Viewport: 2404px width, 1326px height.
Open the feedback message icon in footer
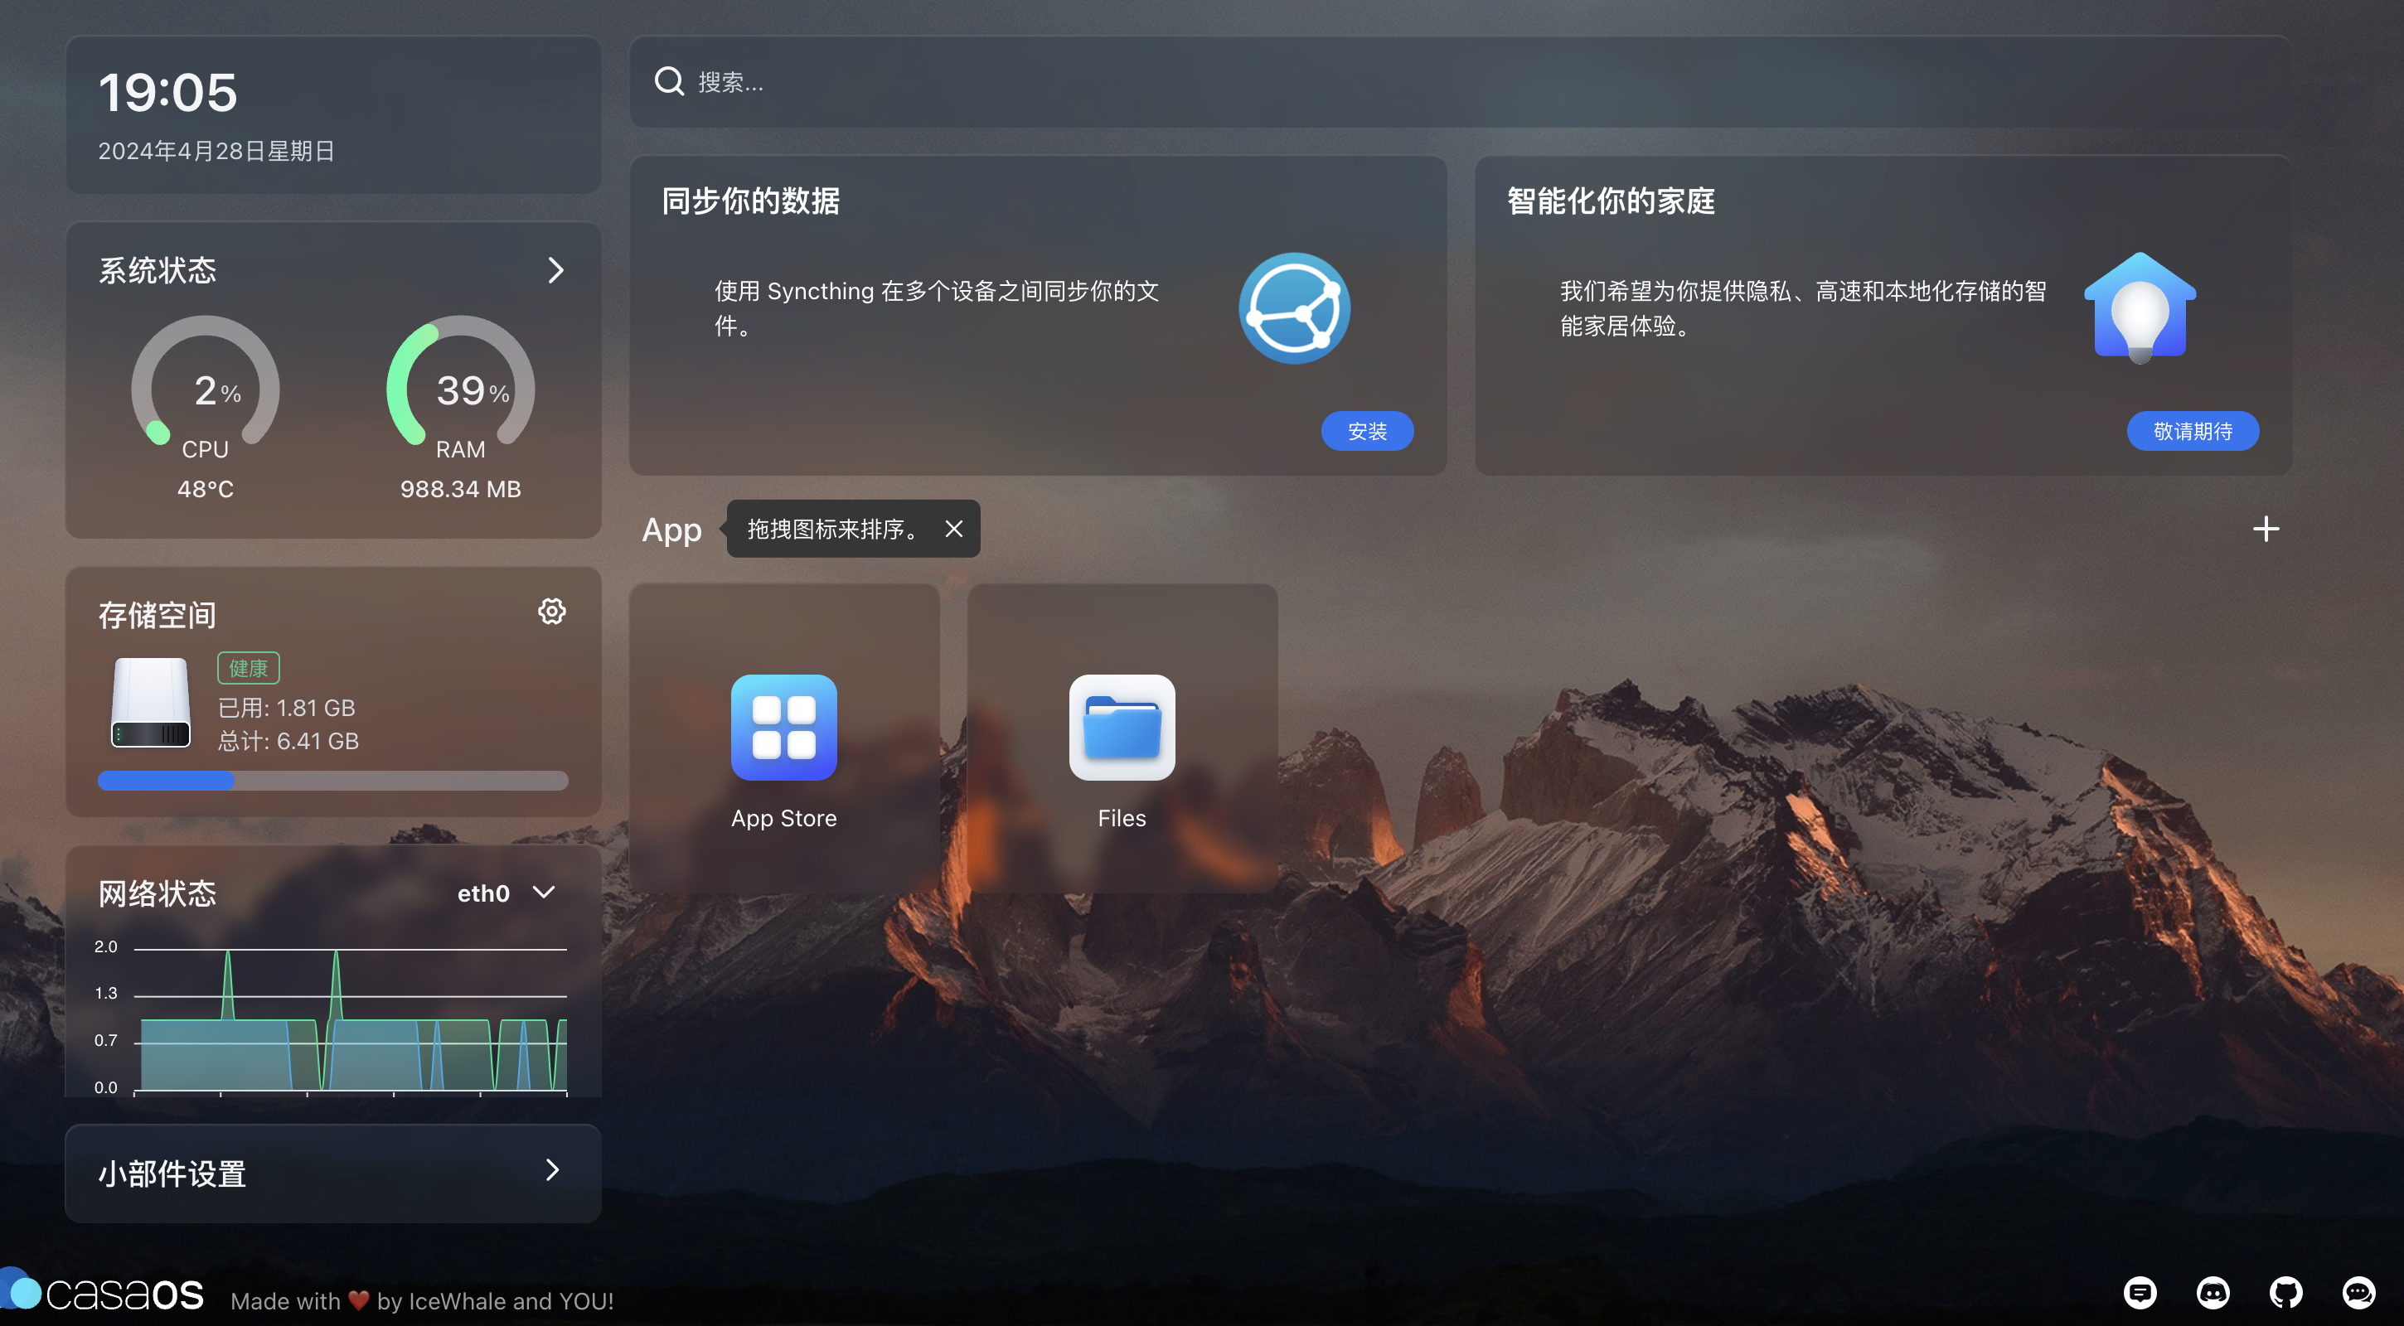[2140, 1292]
